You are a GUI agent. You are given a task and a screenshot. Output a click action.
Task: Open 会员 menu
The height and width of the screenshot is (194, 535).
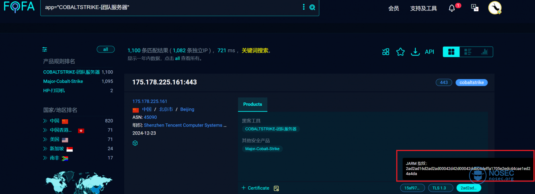(394, 8)
